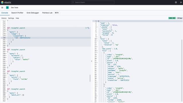Collapse the createTime fold at line 279
Screen dimensions: 183x103
pyautogui.click(x=6, y=36)
